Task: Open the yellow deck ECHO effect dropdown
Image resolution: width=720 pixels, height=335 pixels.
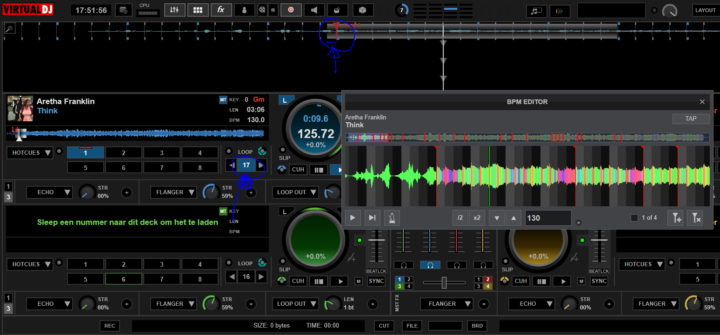Action: point(532,303)
